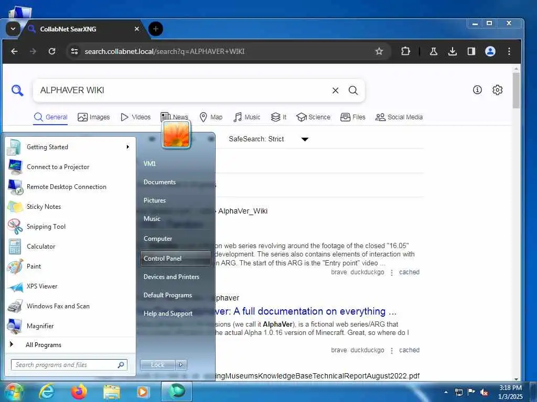Open Computer from Start menu
Image resolution: width=537 pixels, height=402 pixels.
point(175,239)
